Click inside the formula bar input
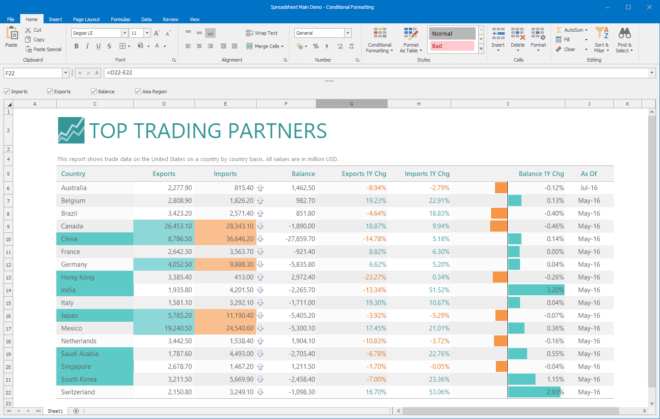Screen dimensions: 660x419 click(374, 73)
